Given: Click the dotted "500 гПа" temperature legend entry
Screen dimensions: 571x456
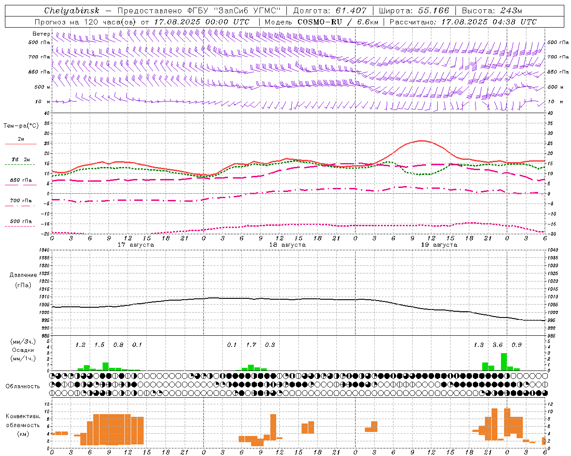Looking at the screenshot, I should coord(21,221).
